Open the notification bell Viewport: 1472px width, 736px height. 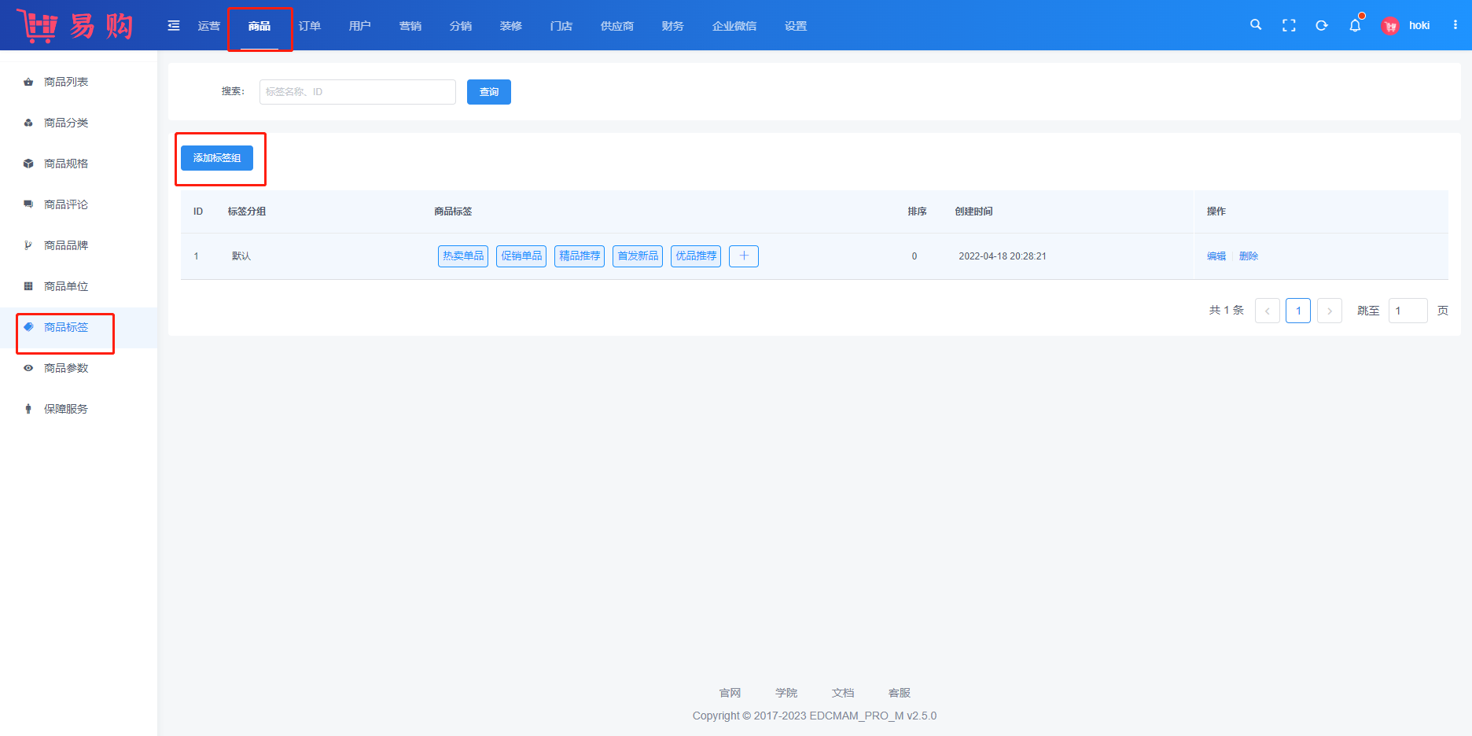(x=1355, y=26)
